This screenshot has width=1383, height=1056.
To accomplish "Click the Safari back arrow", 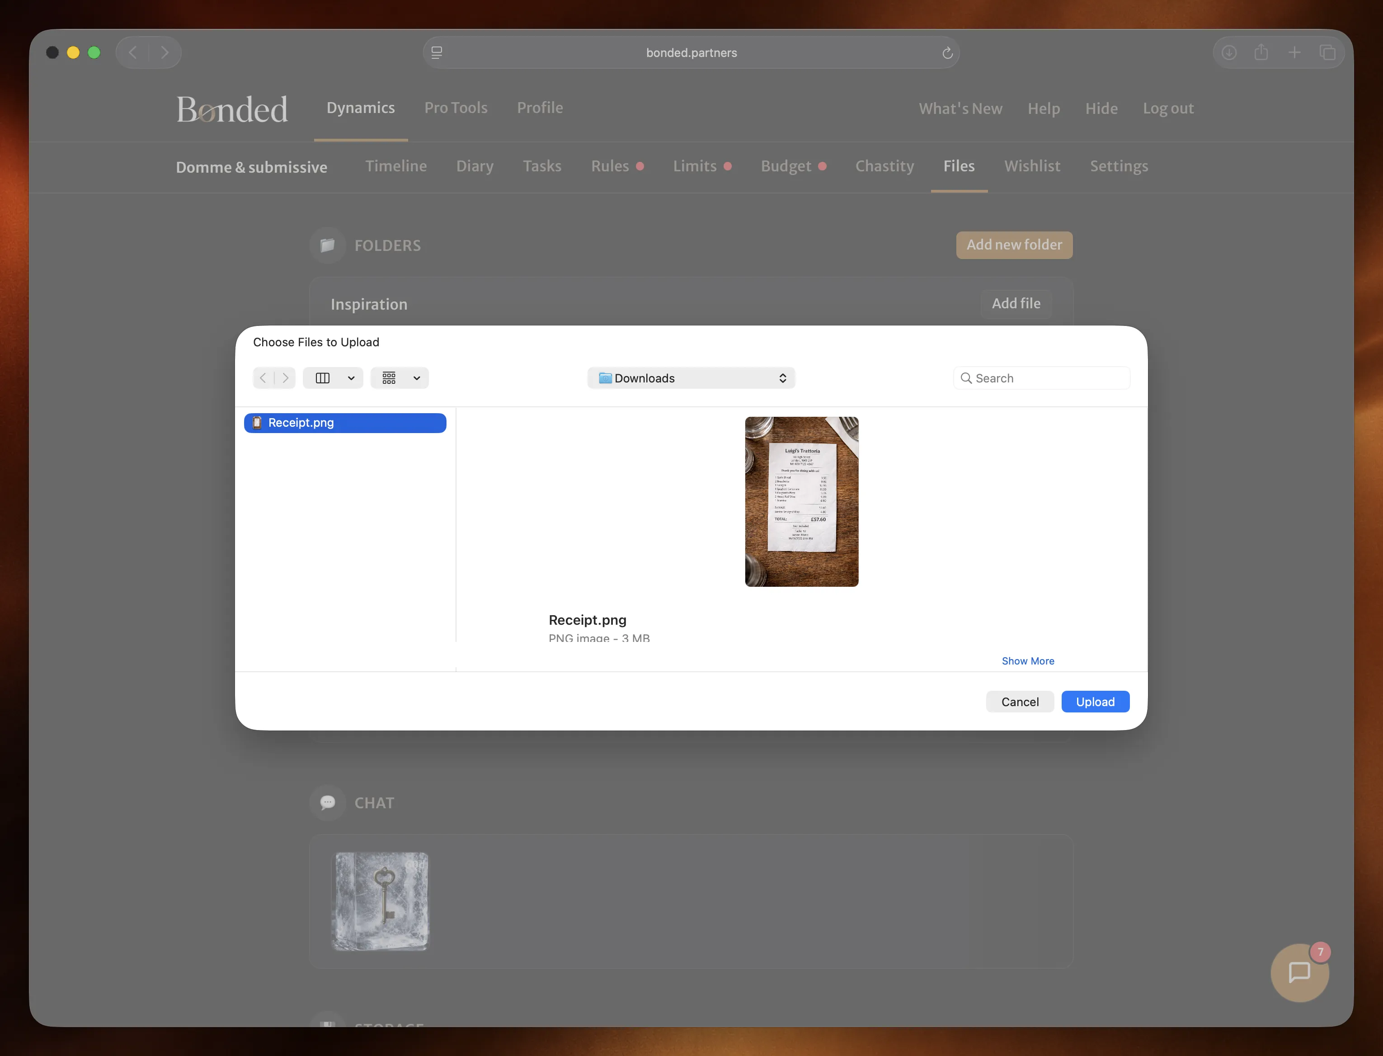I will click(x=132, y=52).
